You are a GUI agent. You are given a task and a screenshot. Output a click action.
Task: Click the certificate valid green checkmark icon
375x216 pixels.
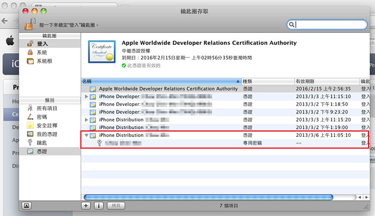tap(124, 65)
